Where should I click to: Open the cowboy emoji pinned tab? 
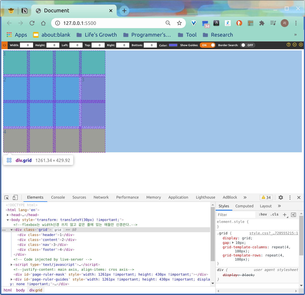coord(11,10)
